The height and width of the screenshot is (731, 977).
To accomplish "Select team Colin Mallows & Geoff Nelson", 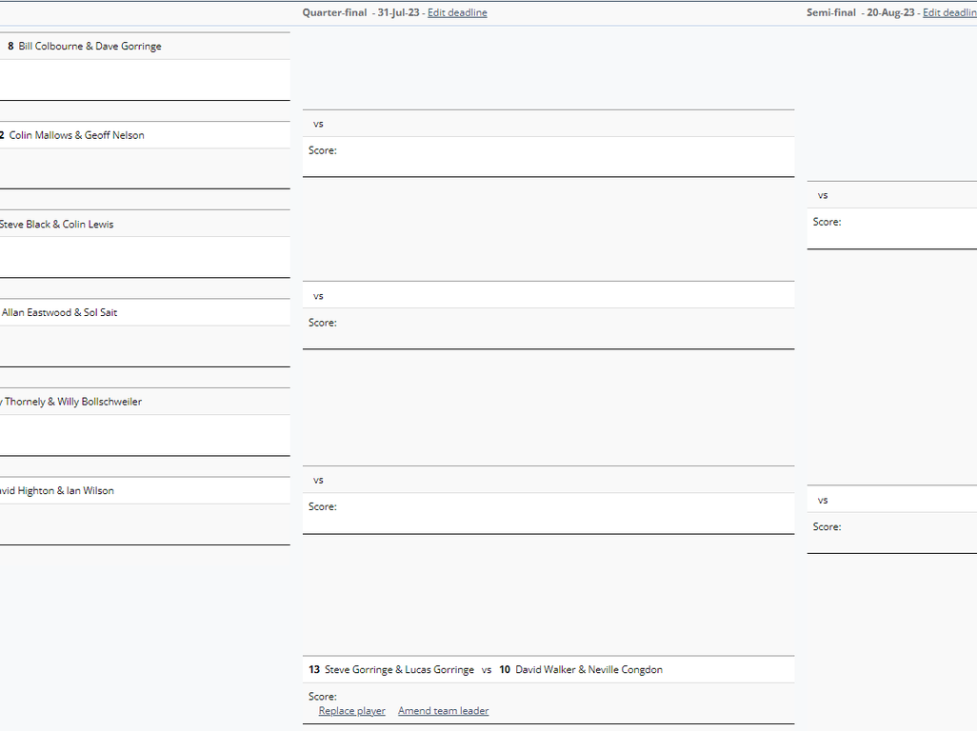I will (x=76, y=135).
